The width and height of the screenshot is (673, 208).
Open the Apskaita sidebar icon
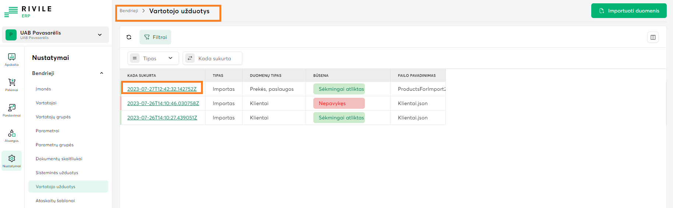(12, 59)
